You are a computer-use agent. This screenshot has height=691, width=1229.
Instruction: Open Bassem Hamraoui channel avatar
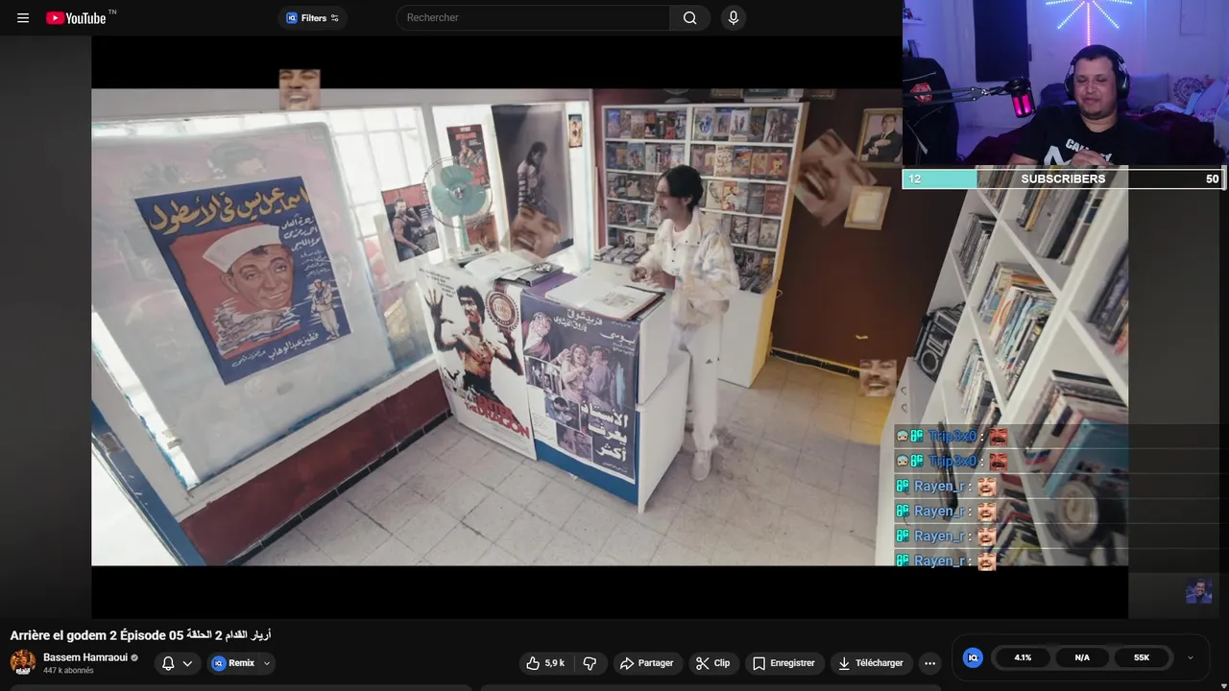coord(22,662)
